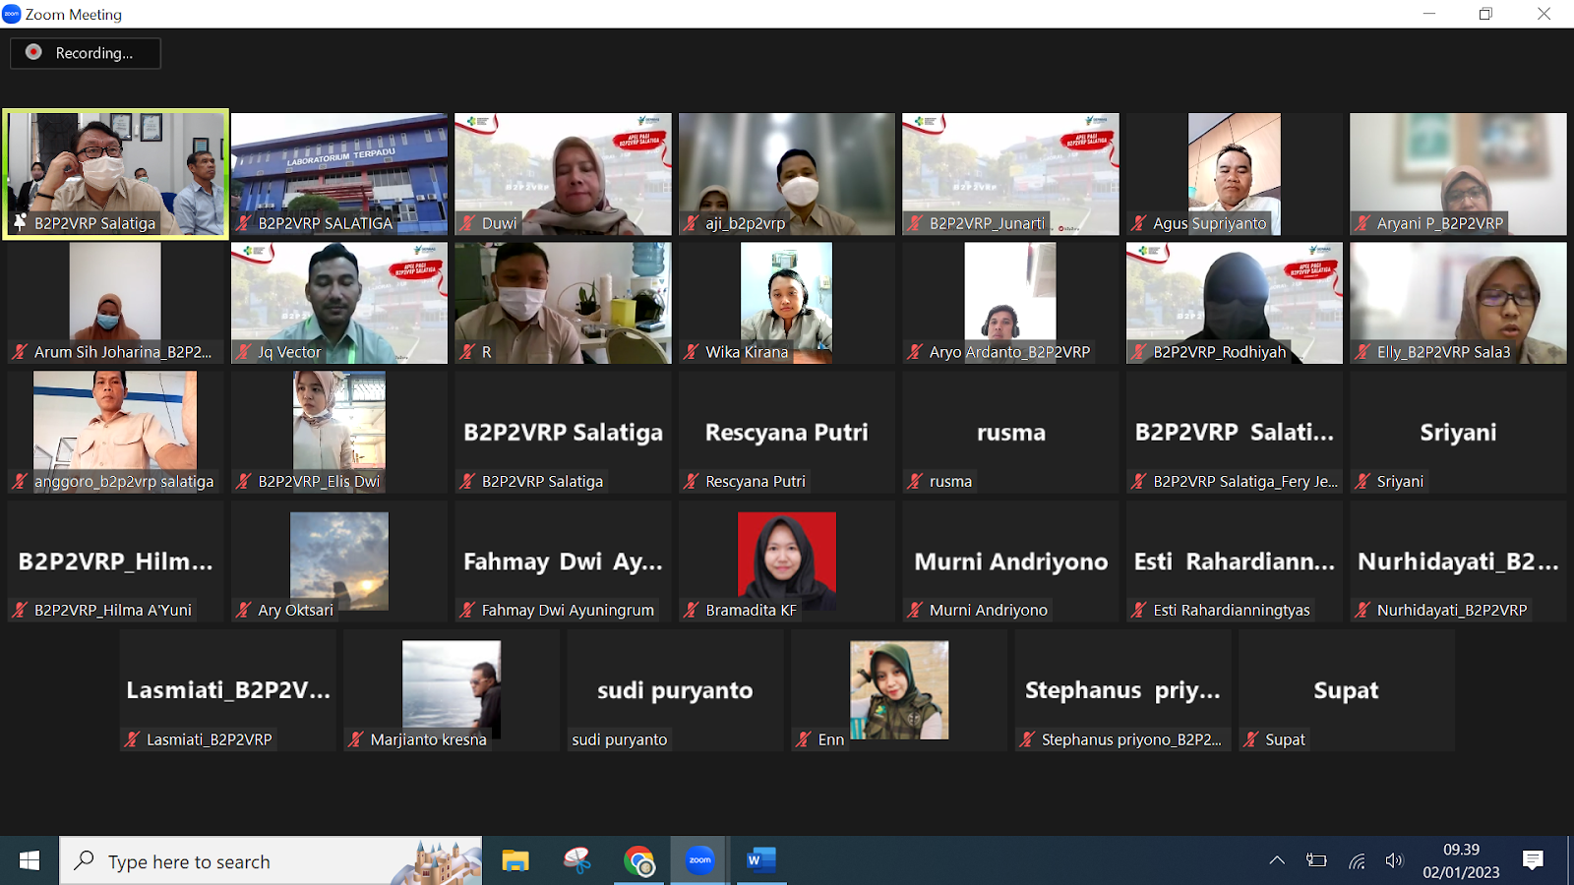Viewport: 1574px width, 885px height.
Task: Open the notification center icon
Action: coord(1533,861)
